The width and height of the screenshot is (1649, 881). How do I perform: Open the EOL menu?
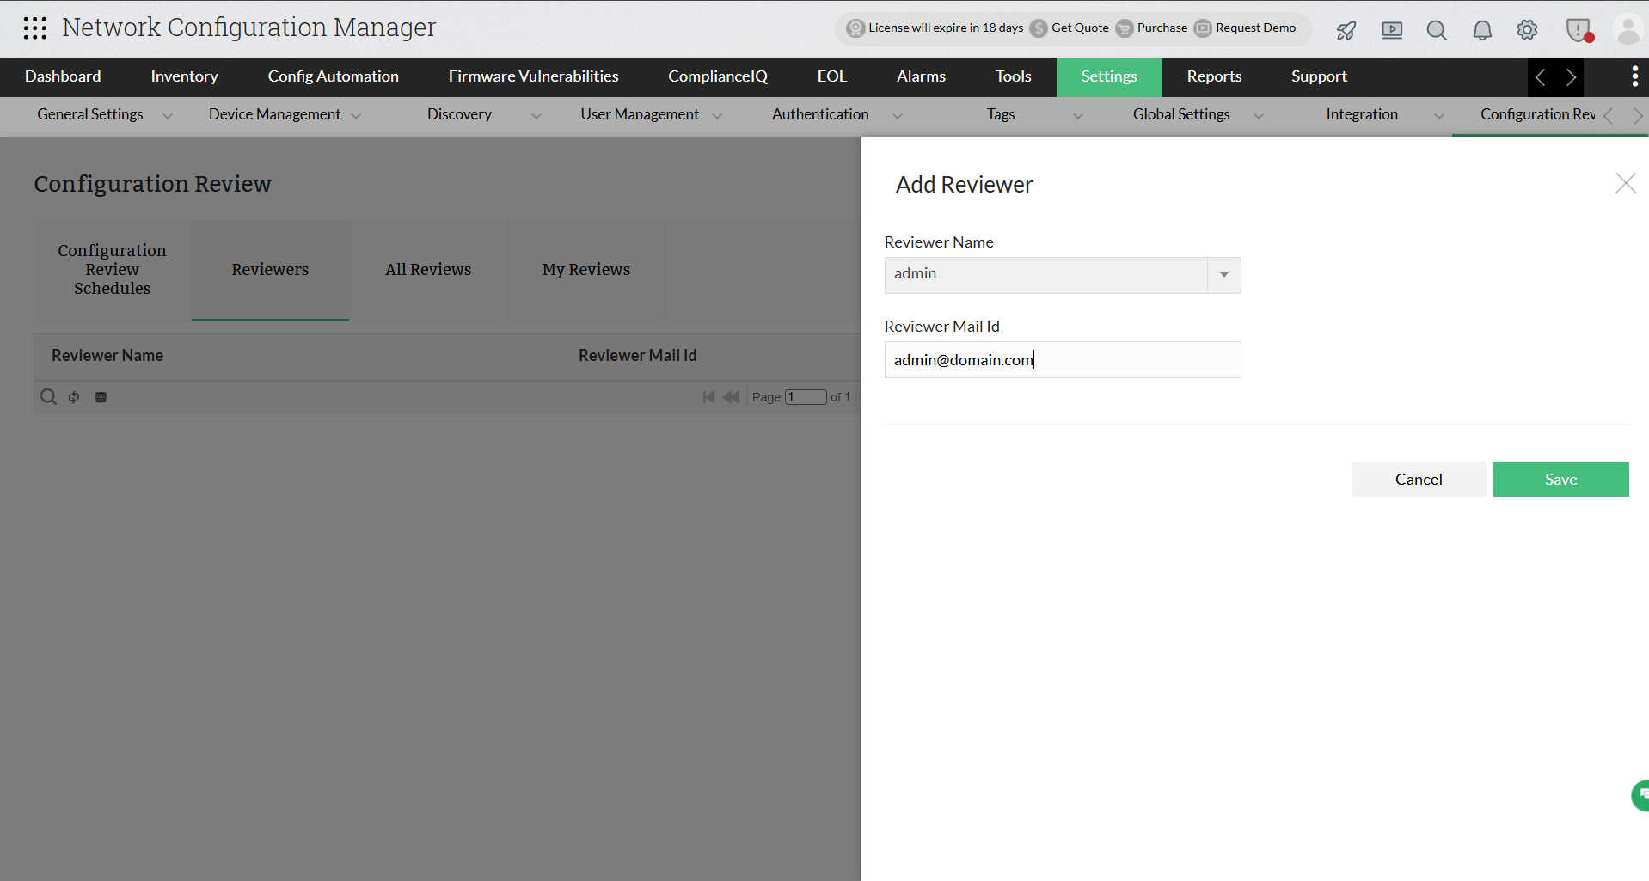(x=831, y=77)
